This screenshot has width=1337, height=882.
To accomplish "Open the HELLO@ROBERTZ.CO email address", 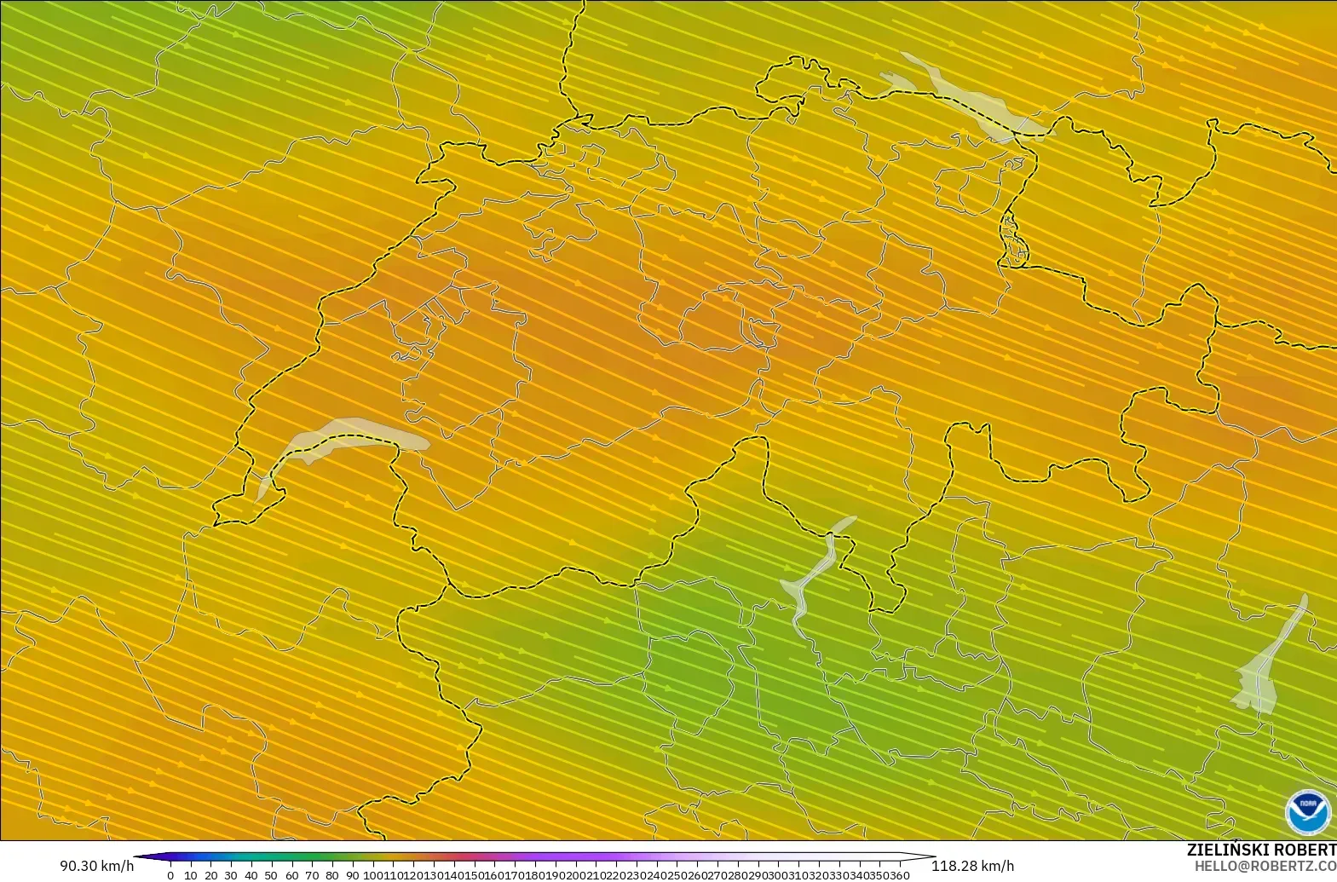I will 1265,866.
